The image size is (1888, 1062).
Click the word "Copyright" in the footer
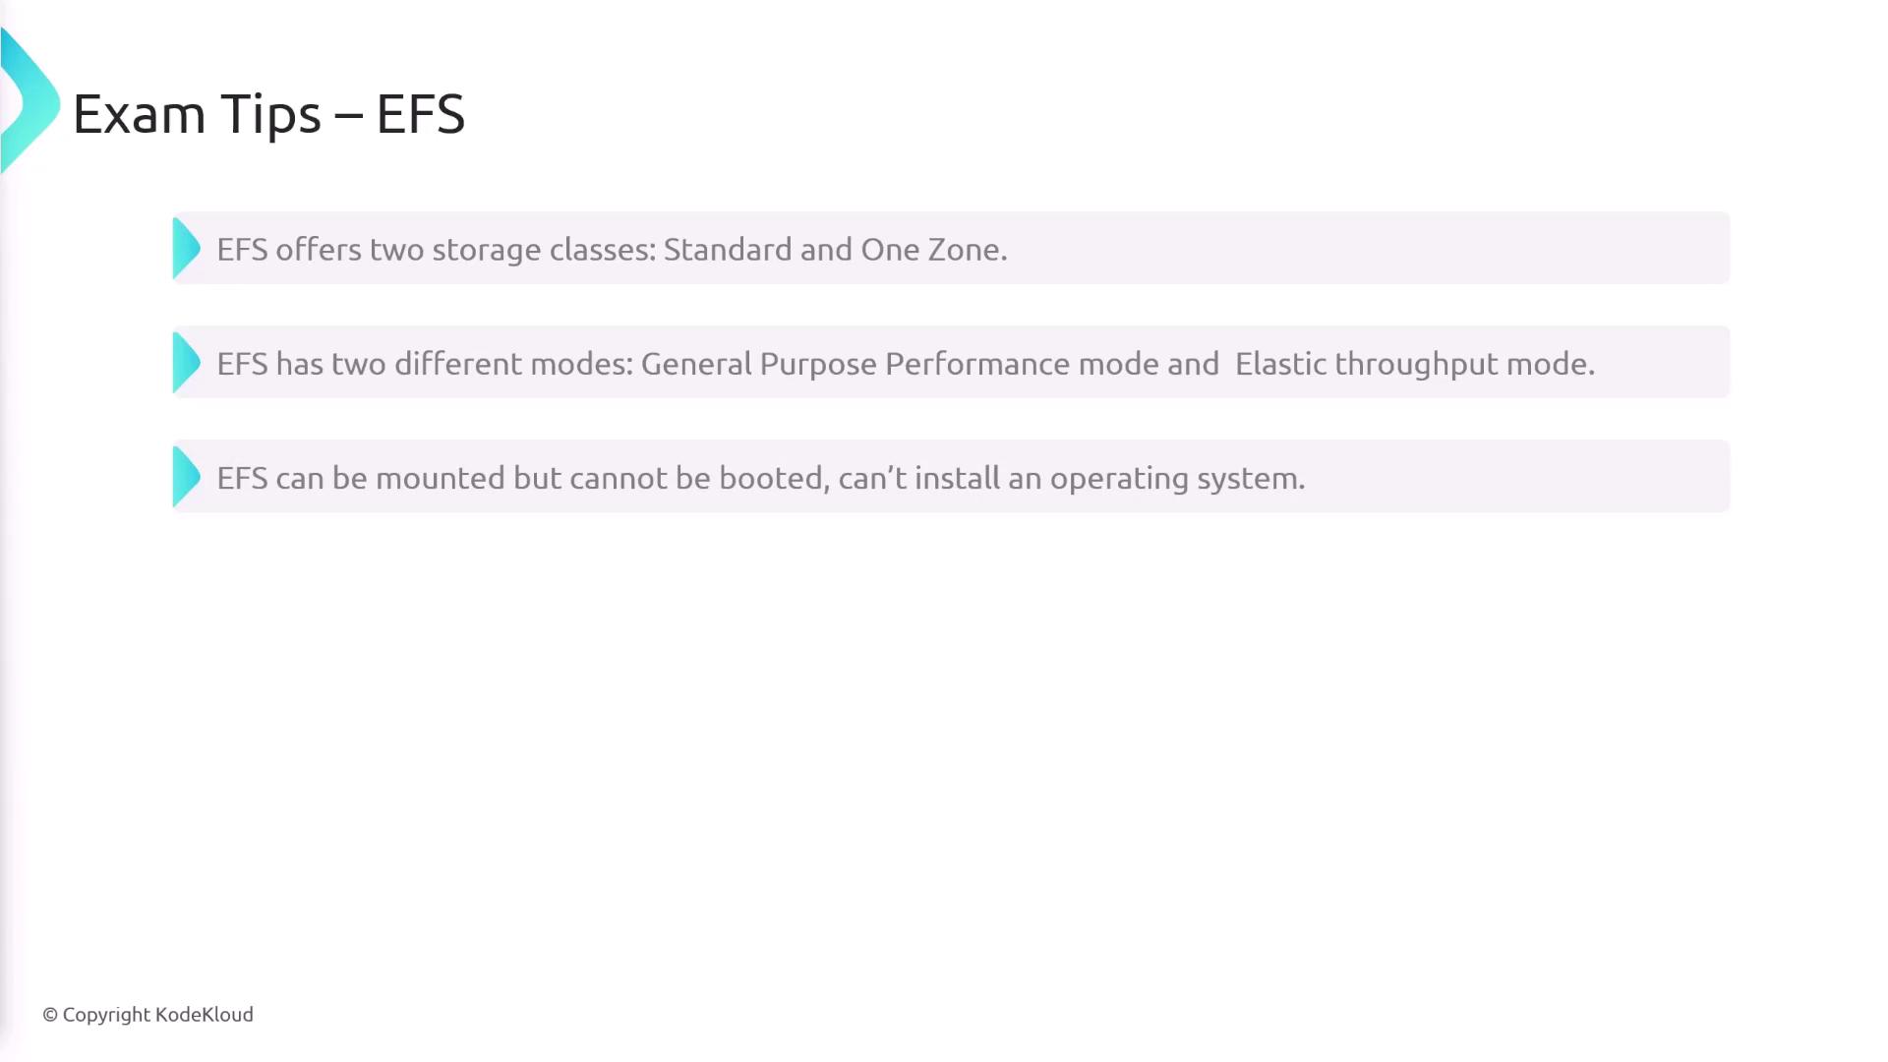[x=106, y=1015]
